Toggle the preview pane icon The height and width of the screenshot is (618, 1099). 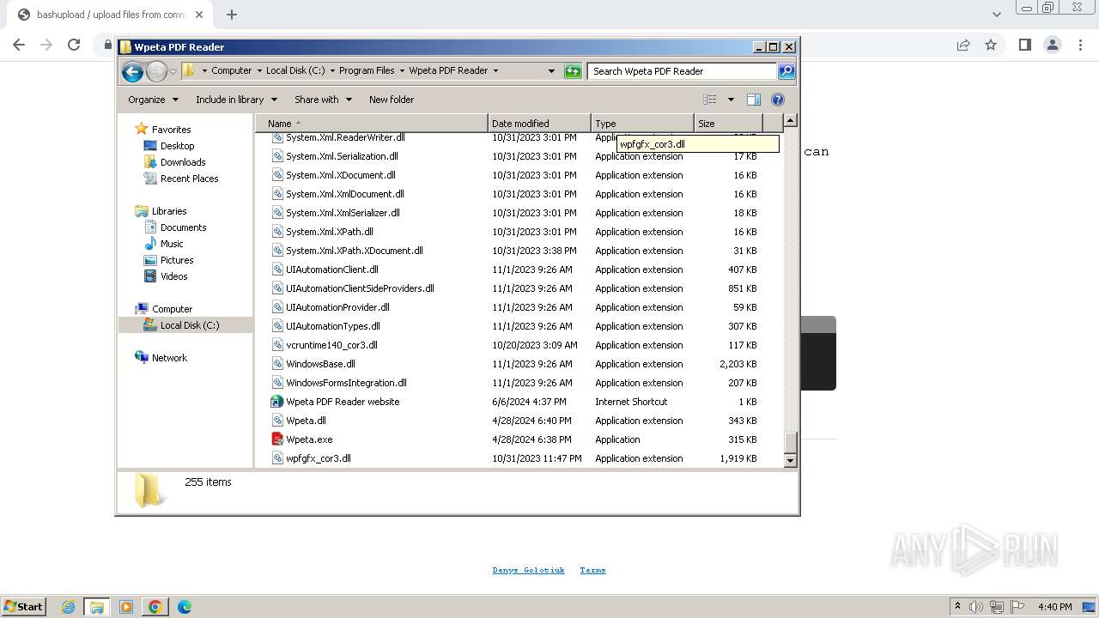pyautogui.click(x=753, y=100)
